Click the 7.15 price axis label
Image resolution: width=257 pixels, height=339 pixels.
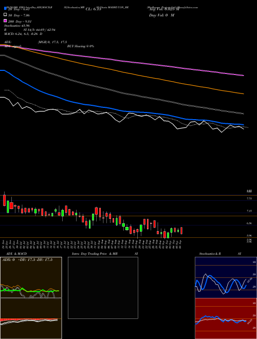(249, 211)
